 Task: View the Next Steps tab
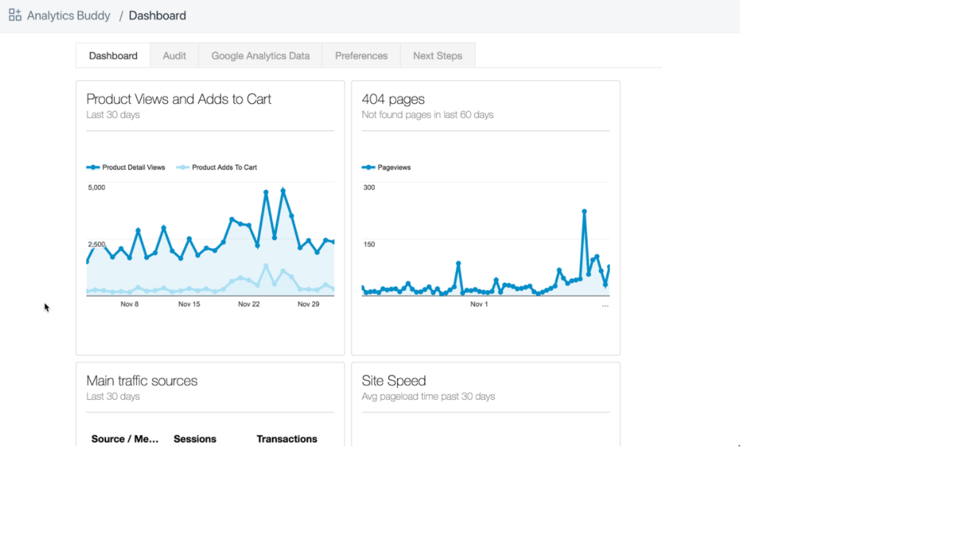coord(437,56)
